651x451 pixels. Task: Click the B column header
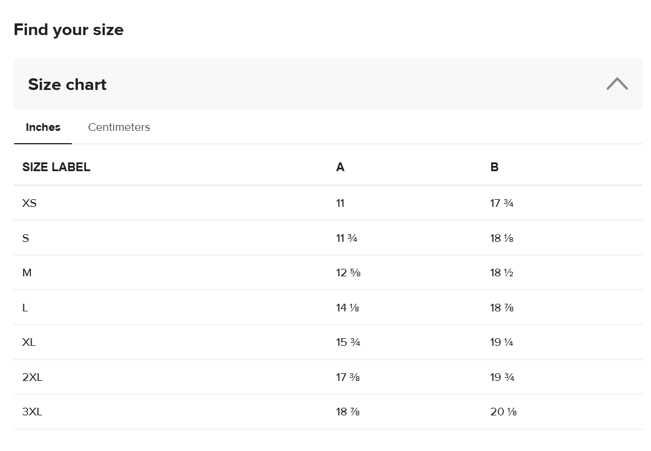point(494,167)
